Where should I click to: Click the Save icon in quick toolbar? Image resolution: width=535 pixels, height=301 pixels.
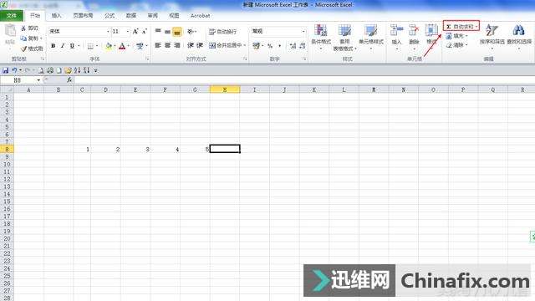point(6,70)
